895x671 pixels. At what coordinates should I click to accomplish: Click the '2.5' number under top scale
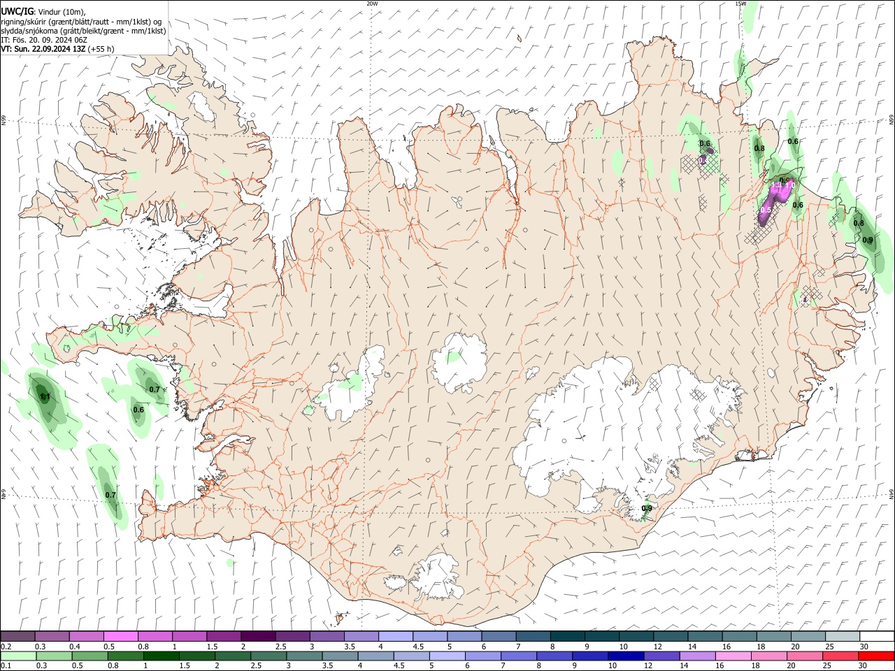click(280, 647)
